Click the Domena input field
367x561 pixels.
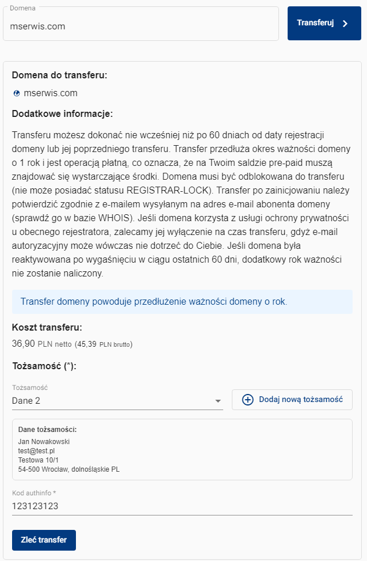pyautogui.click(x=141, y=24)
